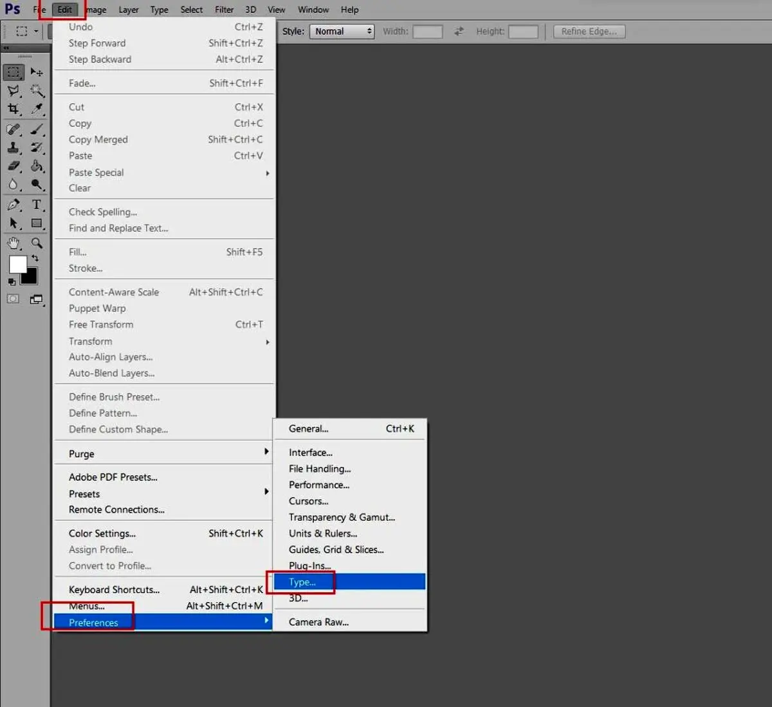The image size is (772, 707).
Task: Reset to default foreground and background colors
Action: [x=12, y=282]
